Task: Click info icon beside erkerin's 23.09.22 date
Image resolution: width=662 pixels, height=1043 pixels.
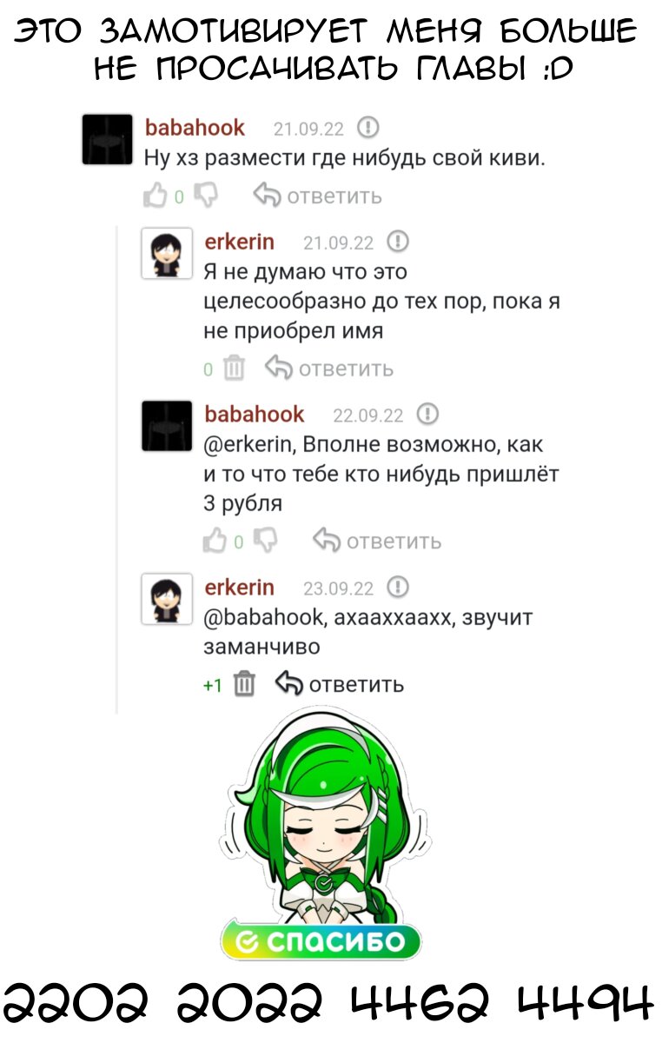Action: pos(398,587)
